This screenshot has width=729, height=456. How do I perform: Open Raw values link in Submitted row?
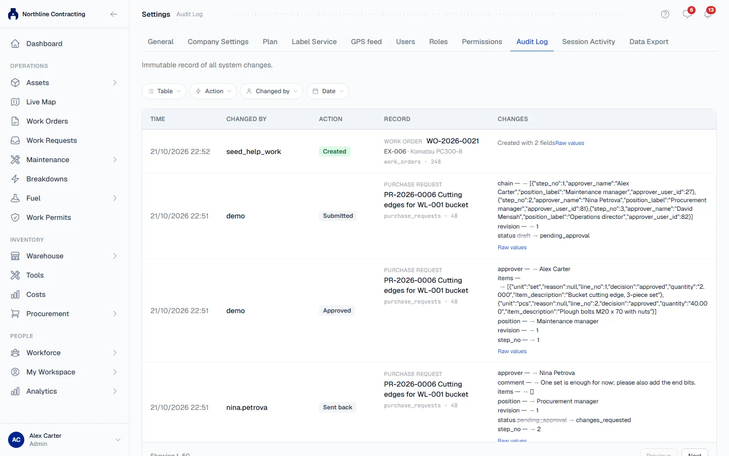click(512, 248)
